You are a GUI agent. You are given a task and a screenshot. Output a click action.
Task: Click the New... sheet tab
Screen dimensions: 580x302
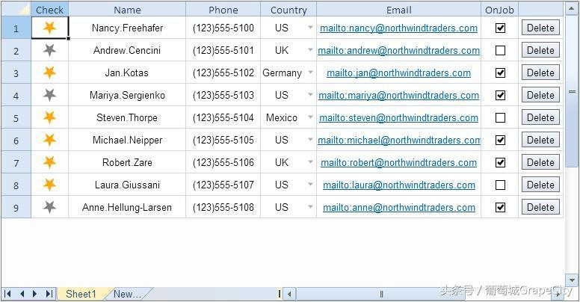[x=127, y=294]
